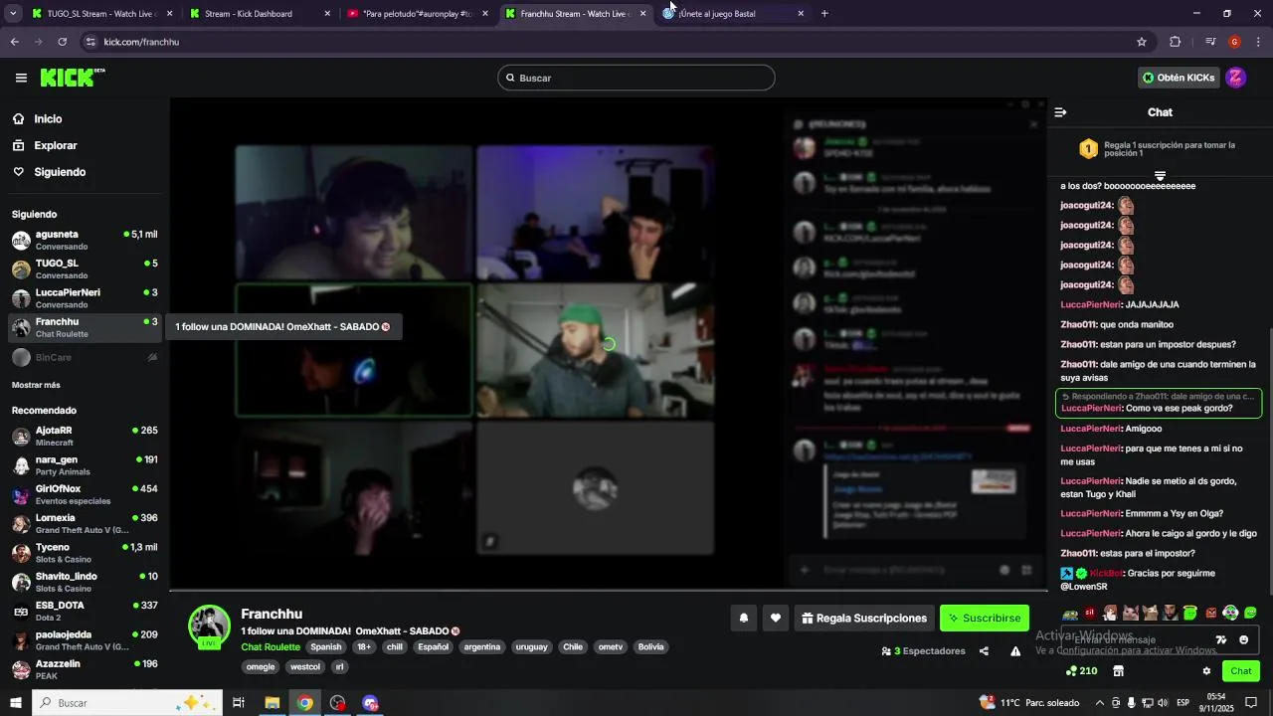
Task: Open recommended channel Azazzelin
Action: 85,669
